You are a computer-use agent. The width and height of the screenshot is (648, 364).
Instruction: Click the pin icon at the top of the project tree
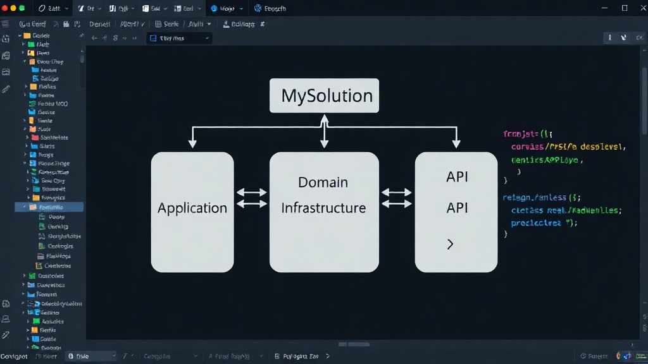coord(82,35)
